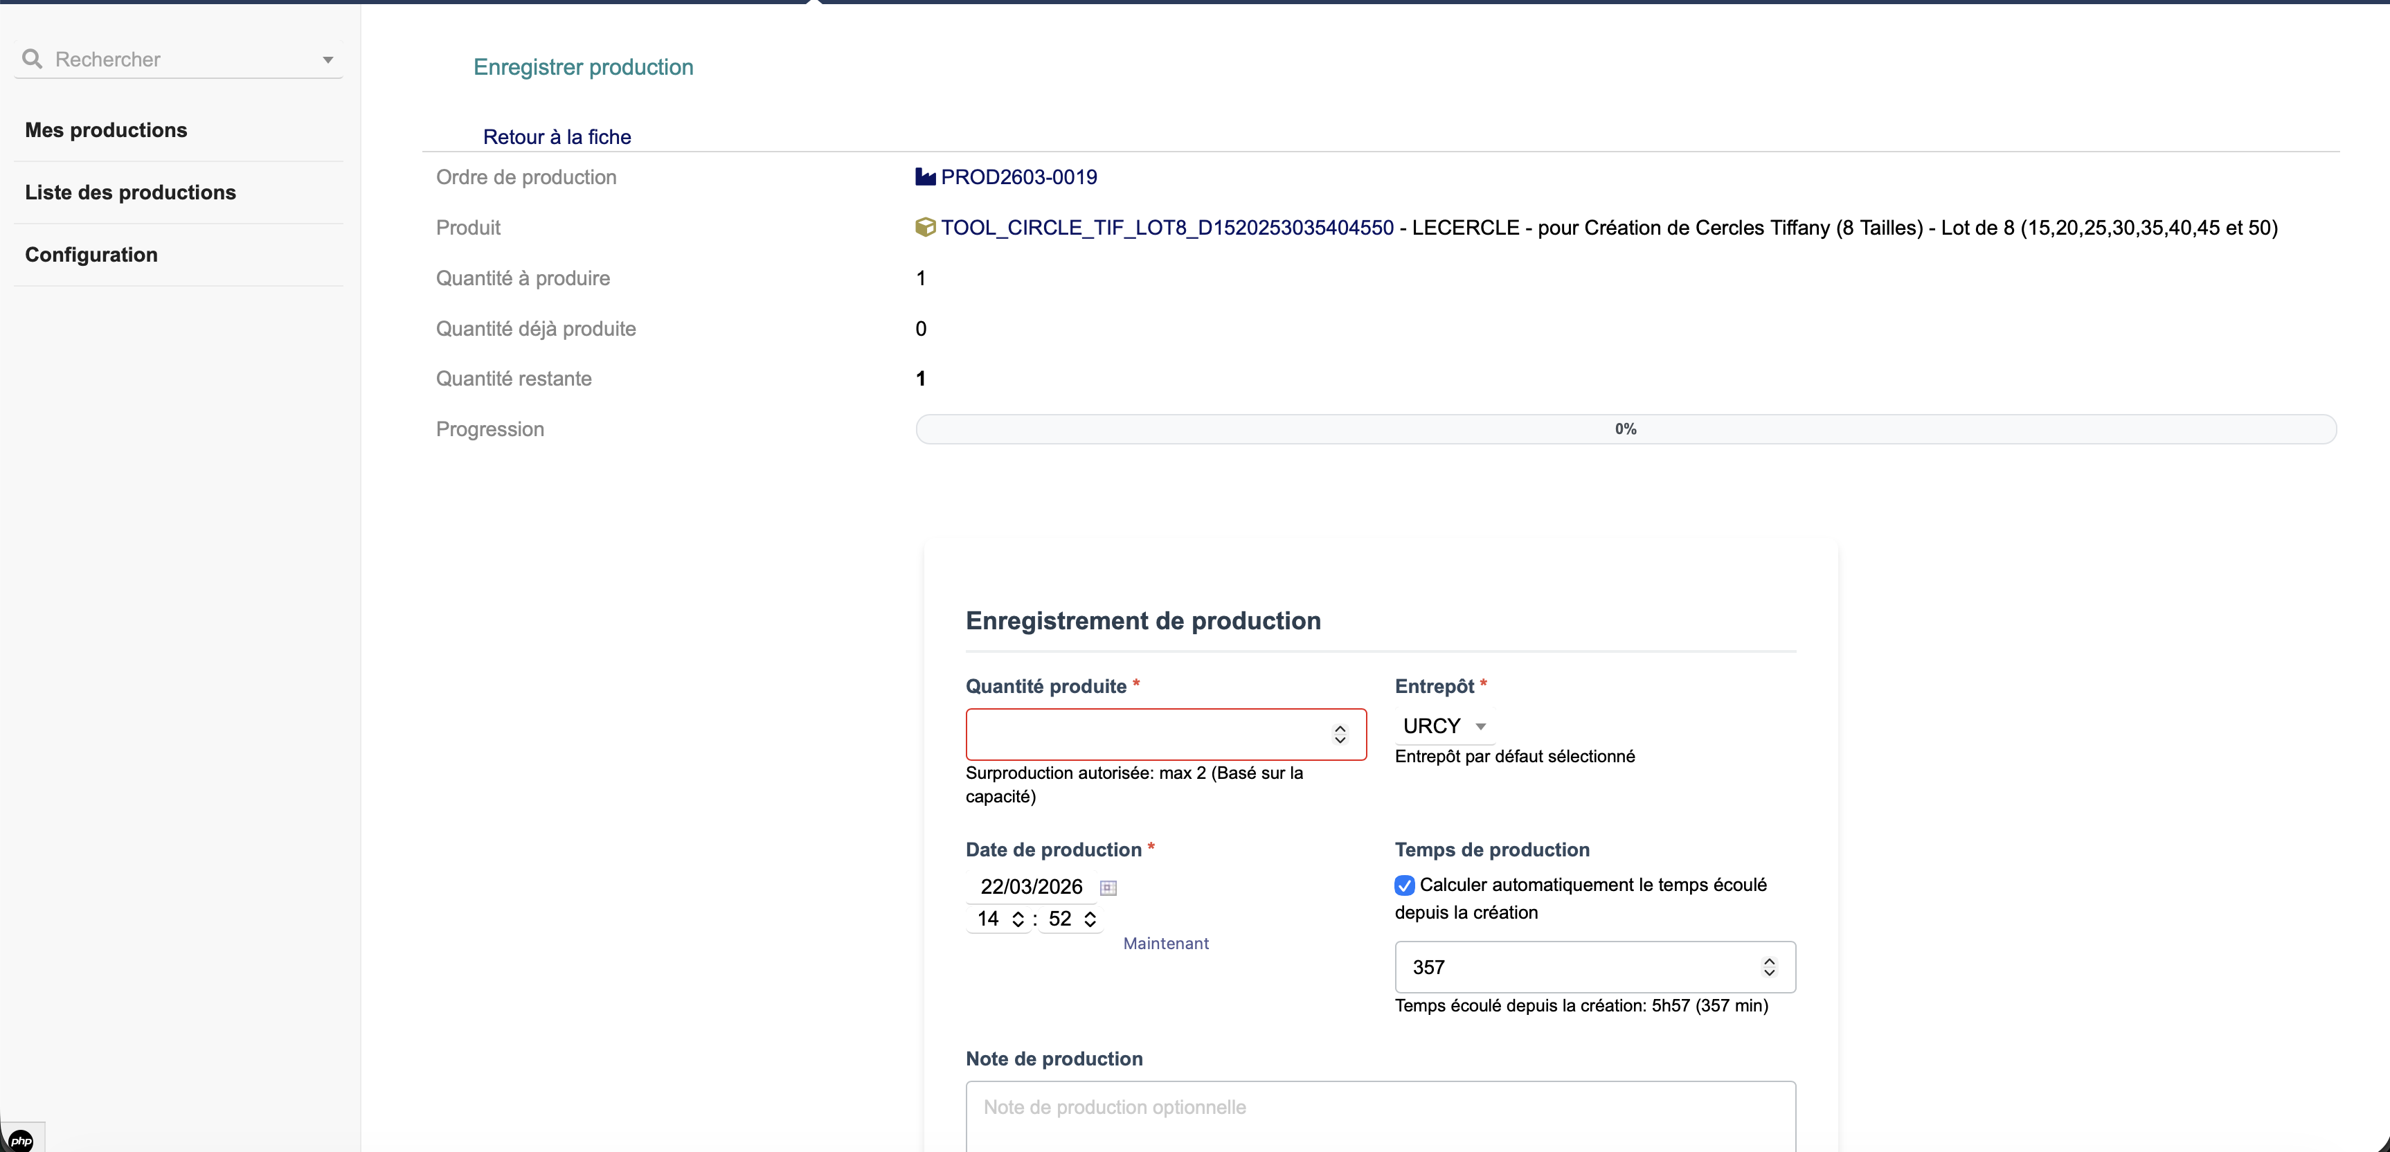2390x1152 pixels.
Task: Open the hour selector showing 14
Action: click(x=999, y=918)
